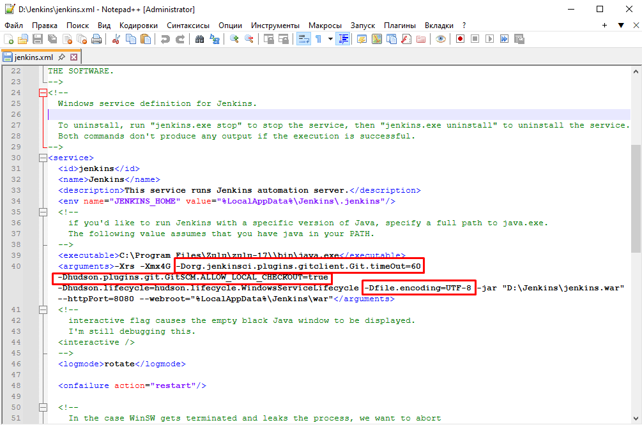Open the Find and Replace icon
Screen dimensions: 642x425
[x=215, y=39]
